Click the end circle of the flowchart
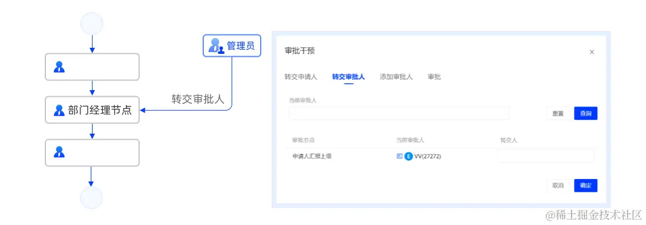The height and width of the screenshot is (225, 646). click(x=91, y=198)
